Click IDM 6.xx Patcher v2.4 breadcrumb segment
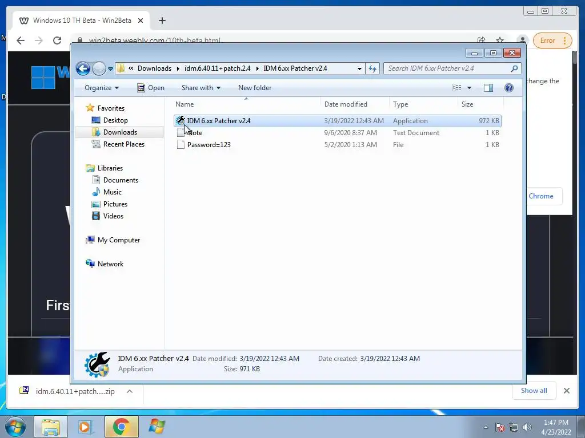 [x=295, y=68]
